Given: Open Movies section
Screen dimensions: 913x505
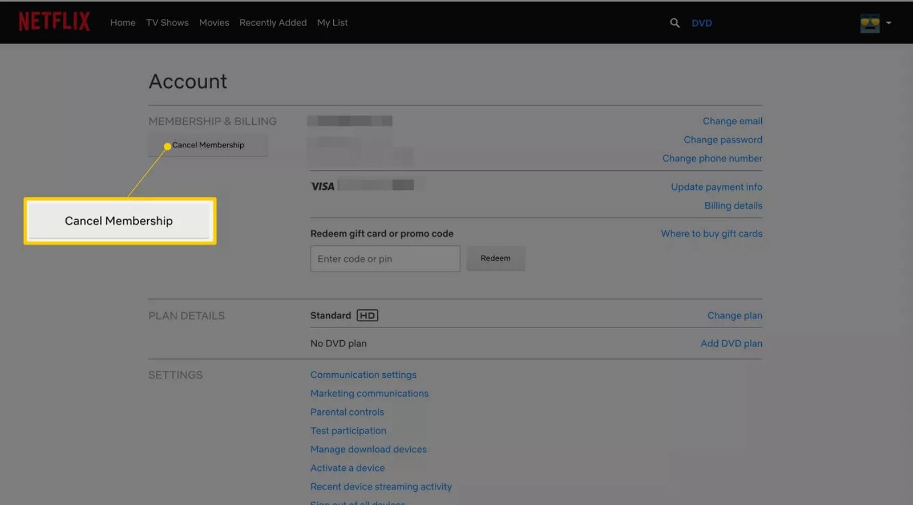Looking at the screenshot, I should click(214, 23).
